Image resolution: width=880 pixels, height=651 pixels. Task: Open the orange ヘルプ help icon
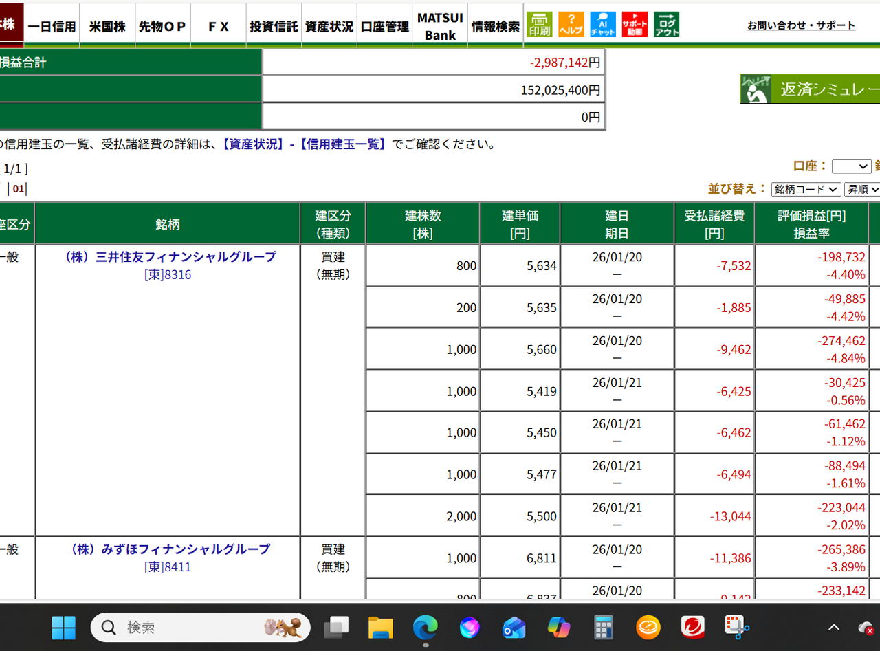point(571,25)
